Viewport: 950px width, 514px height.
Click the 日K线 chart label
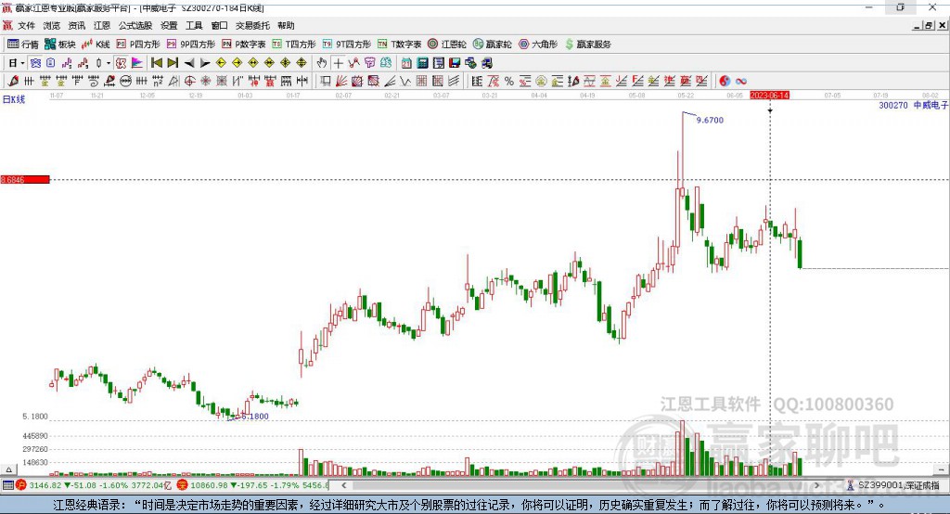coord(14,99)
